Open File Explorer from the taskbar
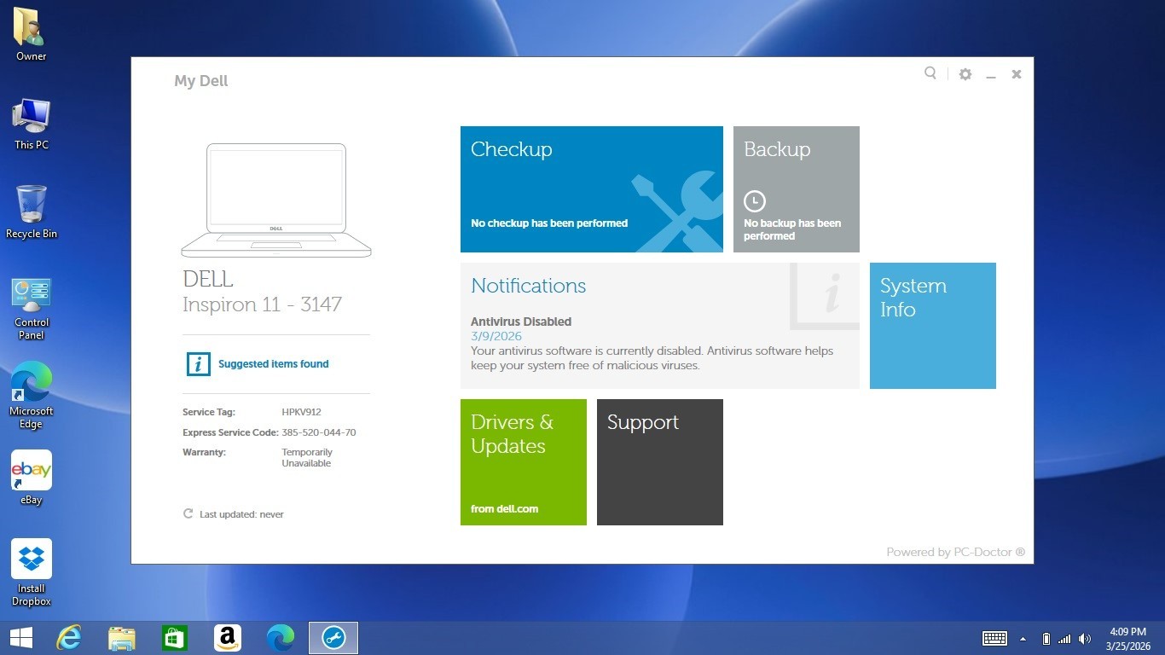The height and width of the screenshot is (655, 1165). (122, 638)
